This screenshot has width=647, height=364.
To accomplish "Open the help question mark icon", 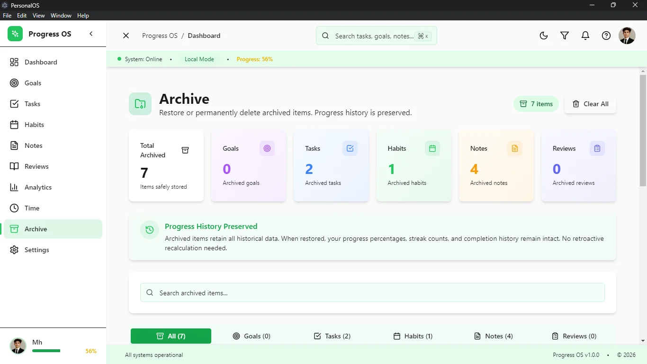I will pyautogui.click(x=606, y=36).
